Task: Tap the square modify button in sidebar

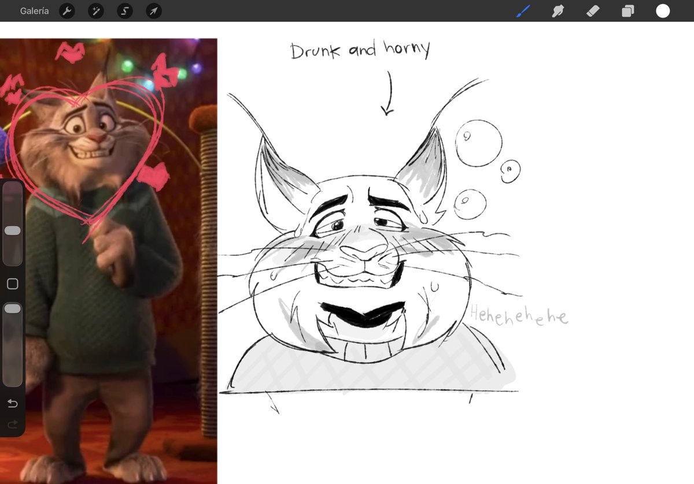Action: pyautogui.click(x=12, y=284)
